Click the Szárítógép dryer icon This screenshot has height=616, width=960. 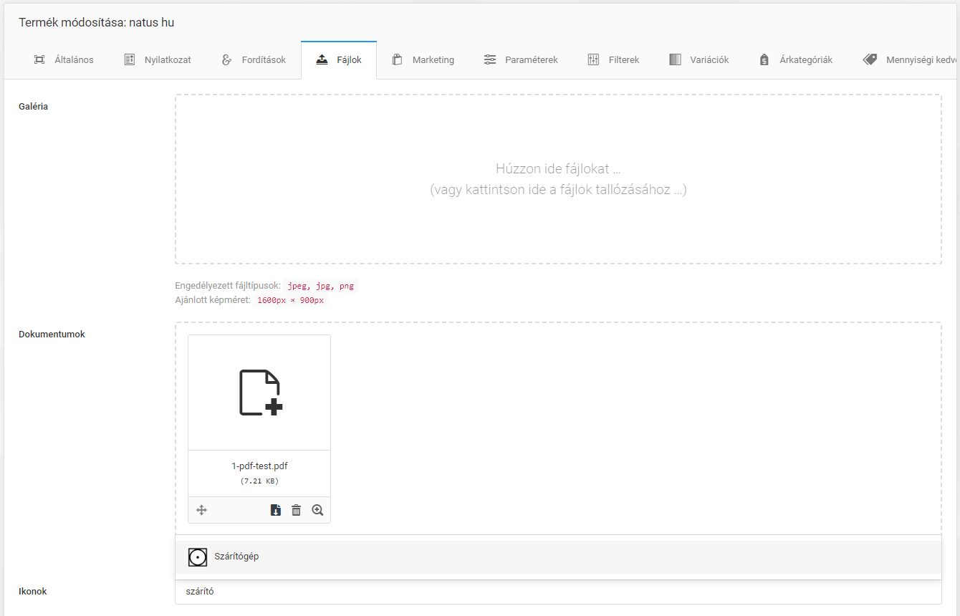198,557
